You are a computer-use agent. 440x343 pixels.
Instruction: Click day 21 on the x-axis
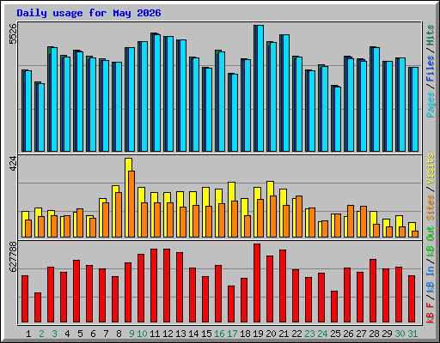pyautogui.click(x=284, y=334)
